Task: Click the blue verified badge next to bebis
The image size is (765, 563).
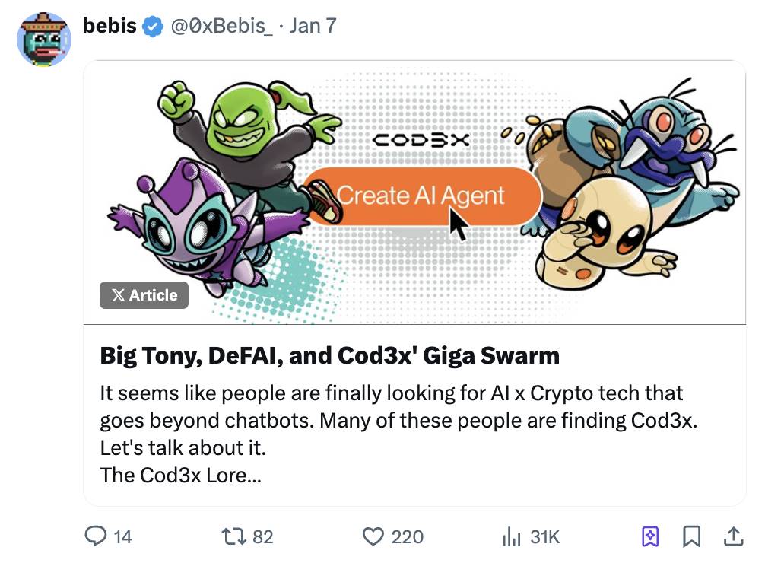Action: click(x=154, y=27)
